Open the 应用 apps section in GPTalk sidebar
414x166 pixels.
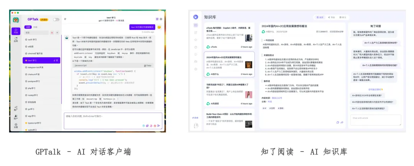tap(16, 40)
